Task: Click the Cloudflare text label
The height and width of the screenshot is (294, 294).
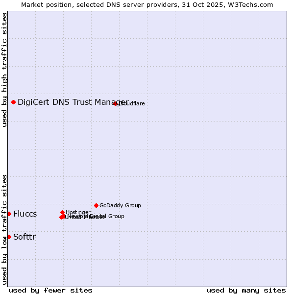Action: pos(132,103)
